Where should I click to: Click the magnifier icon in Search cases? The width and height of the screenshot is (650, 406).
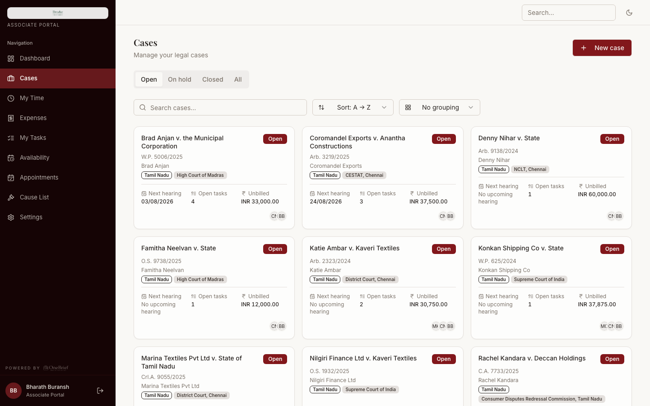[143, 107]
